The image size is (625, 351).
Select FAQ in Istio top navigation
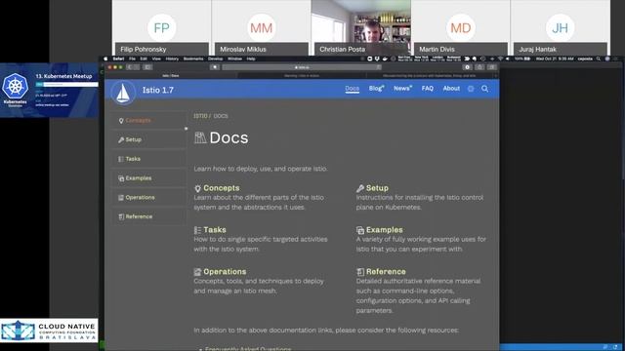(x=428, y=89)
